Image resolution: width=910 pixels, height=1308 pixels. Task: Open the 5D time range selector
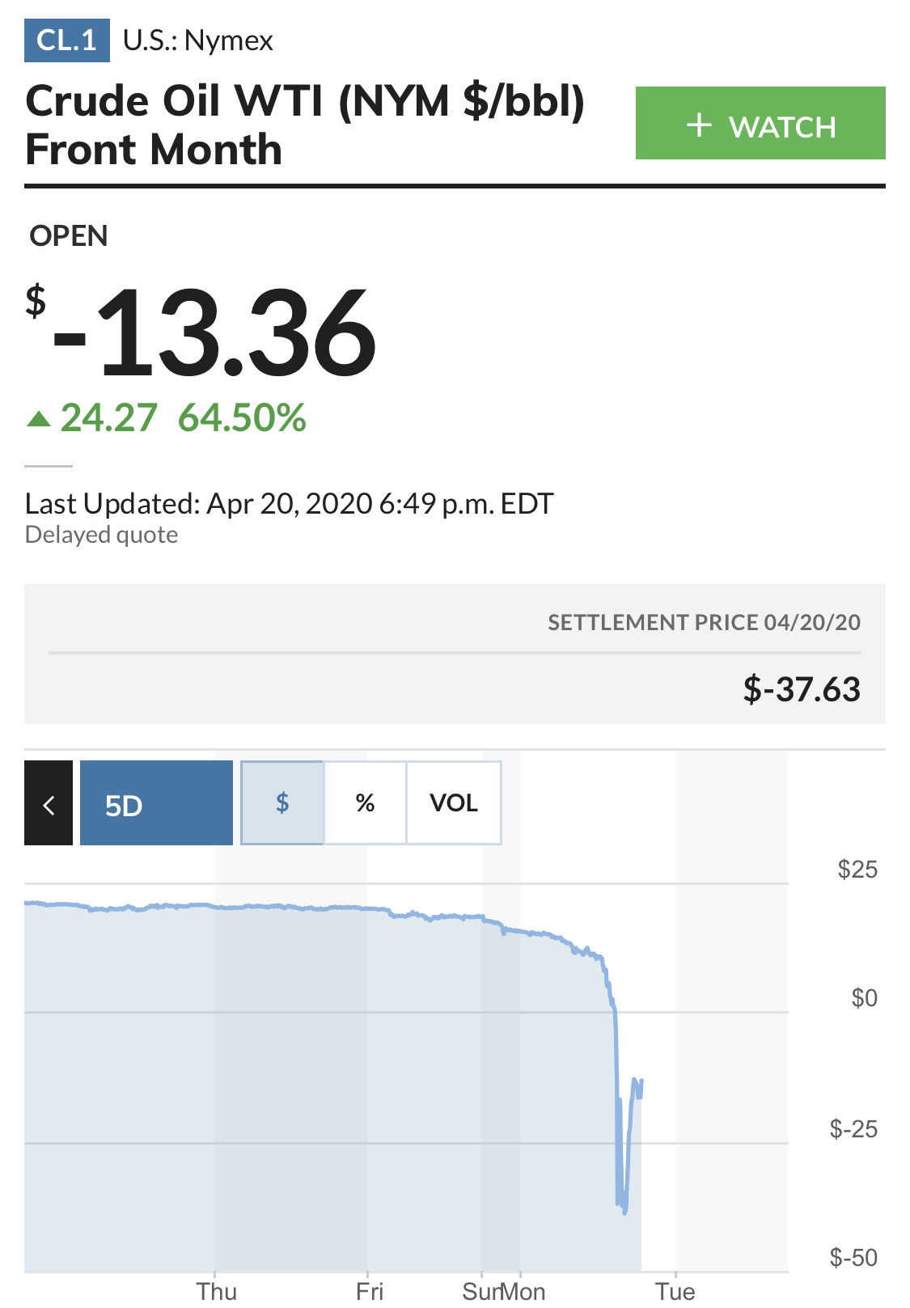[156, 802]
